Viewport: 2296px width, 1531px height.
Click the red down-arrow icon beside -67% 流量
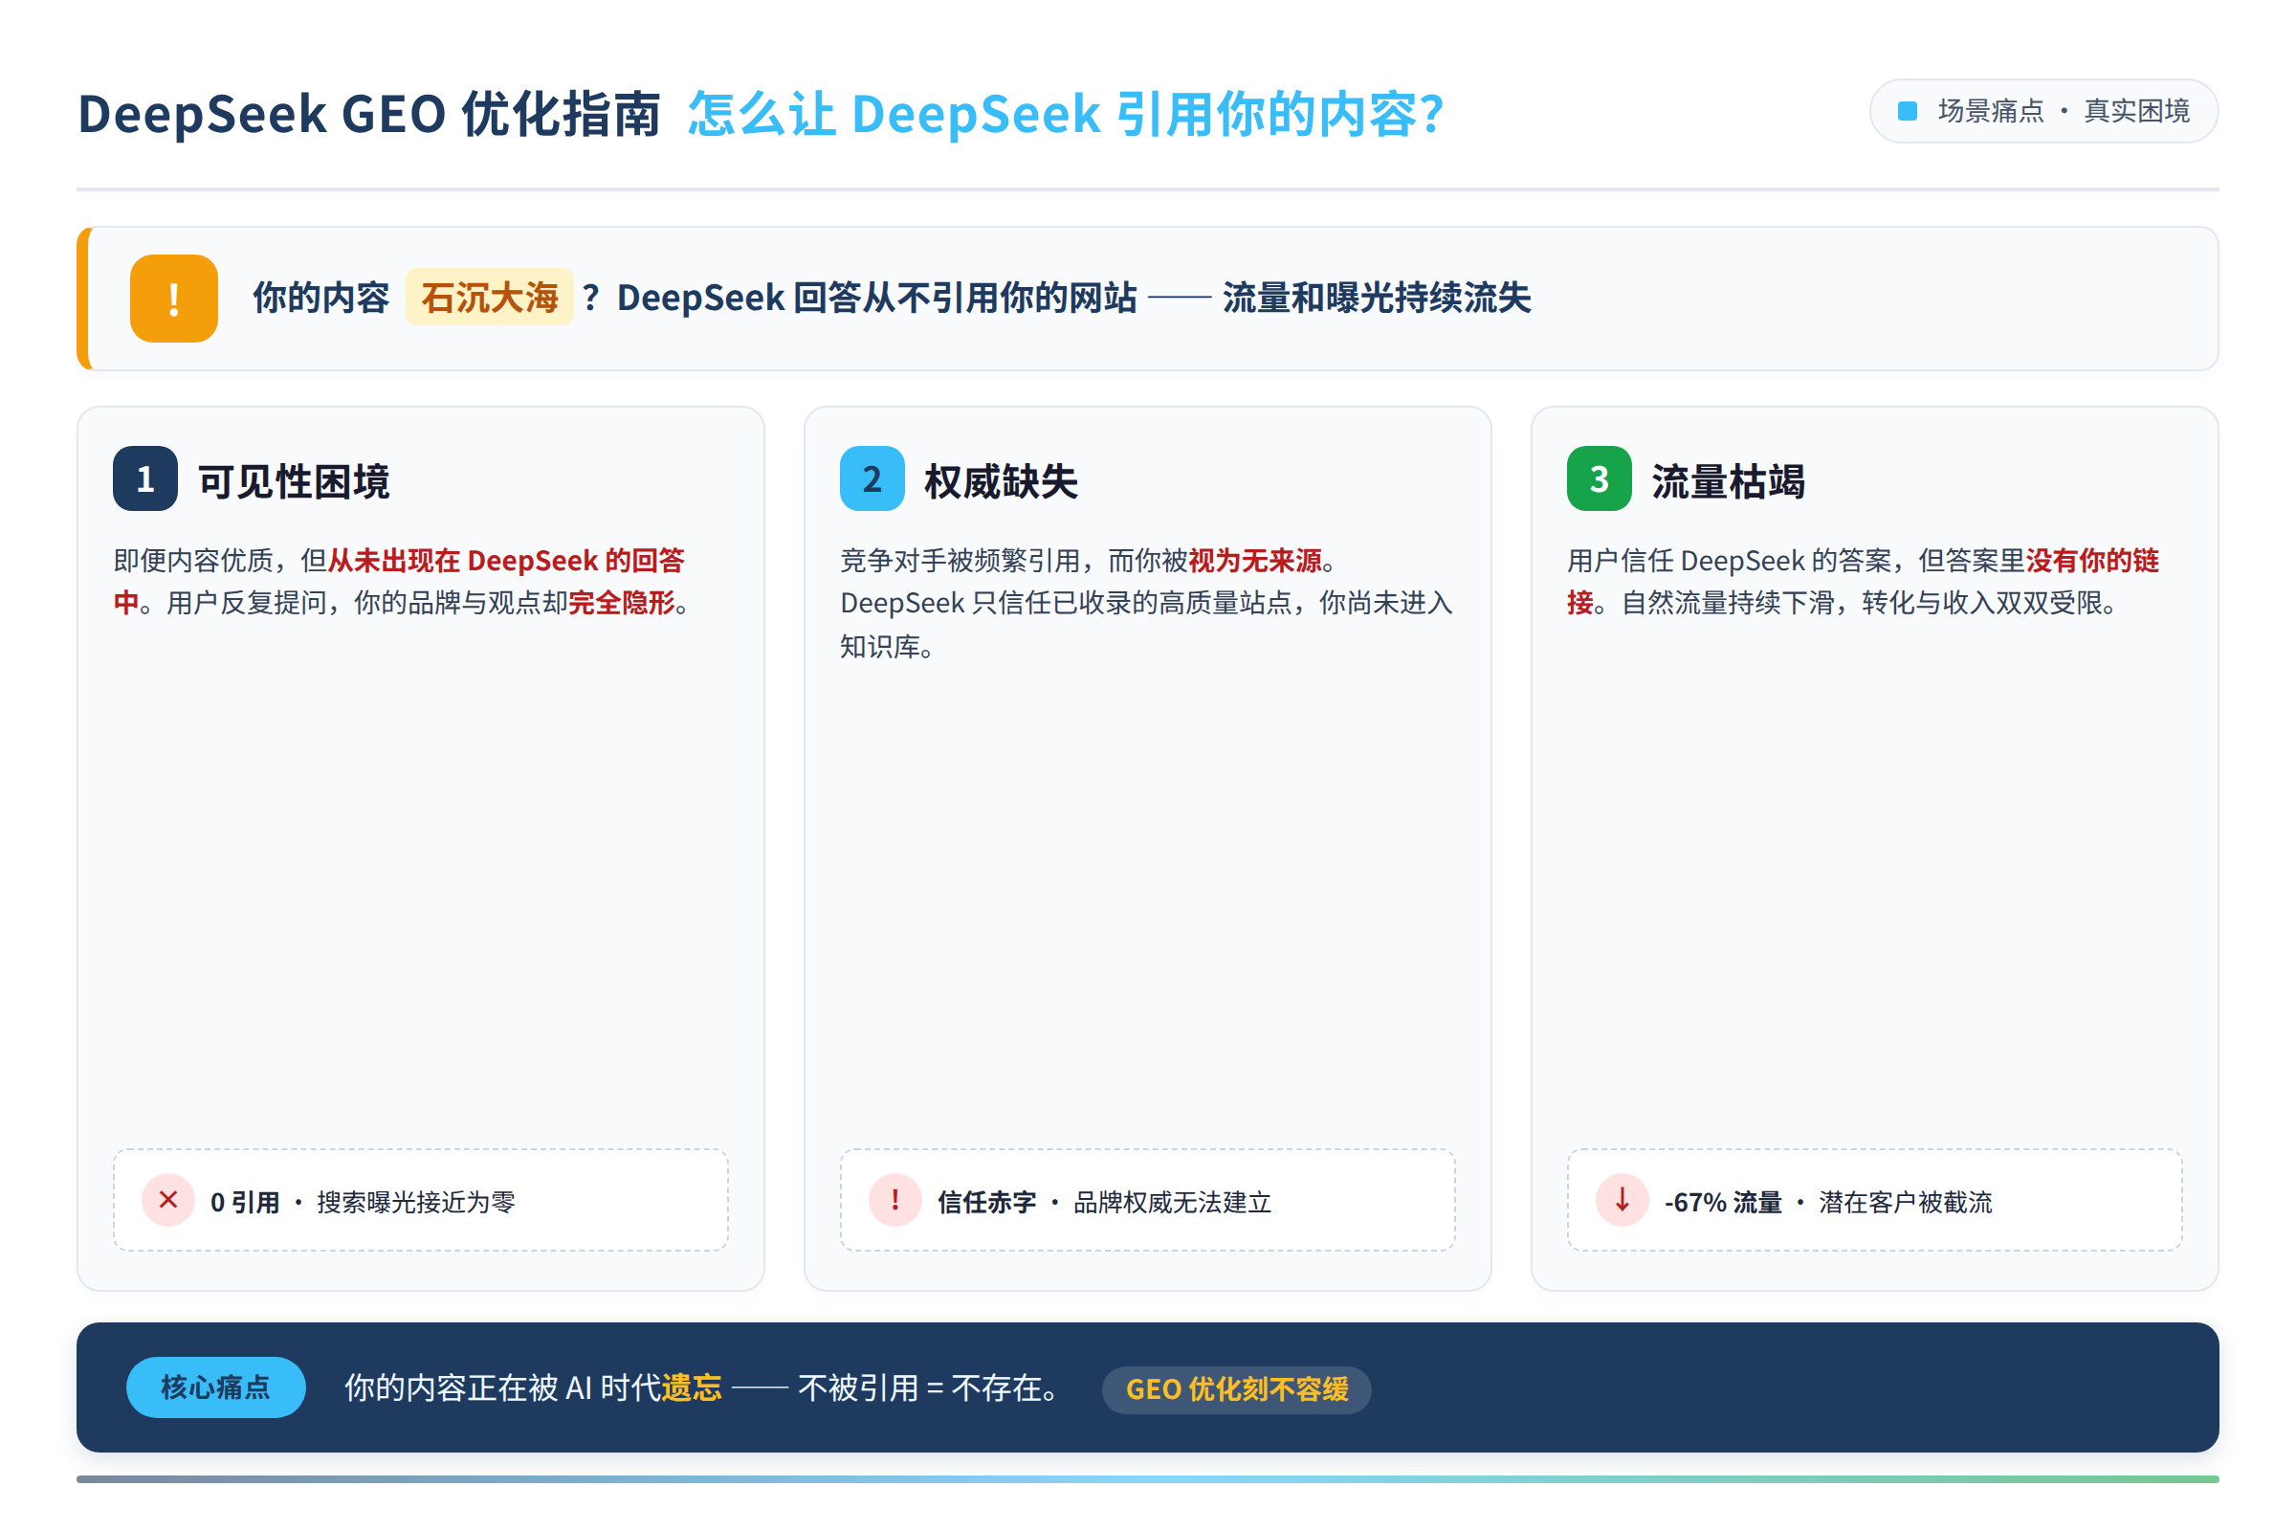1623,1200
